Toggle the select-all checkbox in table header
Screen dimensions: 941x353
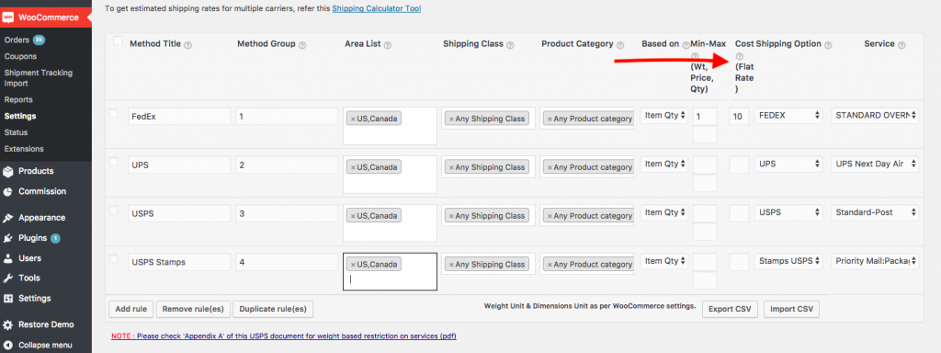pyautogui.click(x=118, y=40)
